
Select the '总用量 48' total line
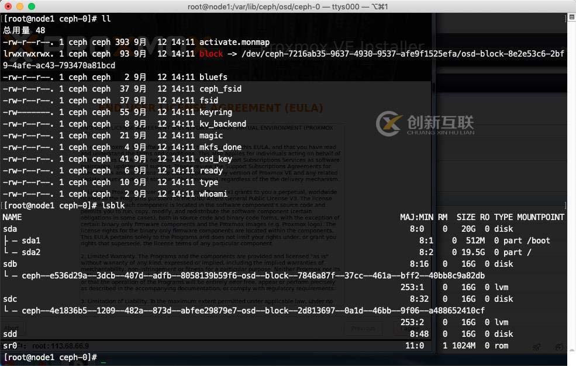(24, 30)
